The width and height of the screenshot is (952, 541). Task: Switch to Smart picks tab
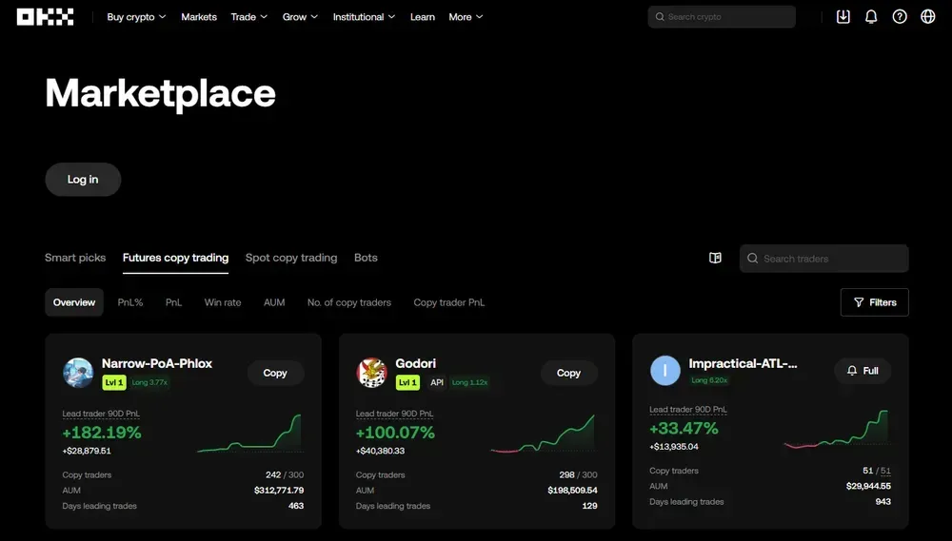75,258
